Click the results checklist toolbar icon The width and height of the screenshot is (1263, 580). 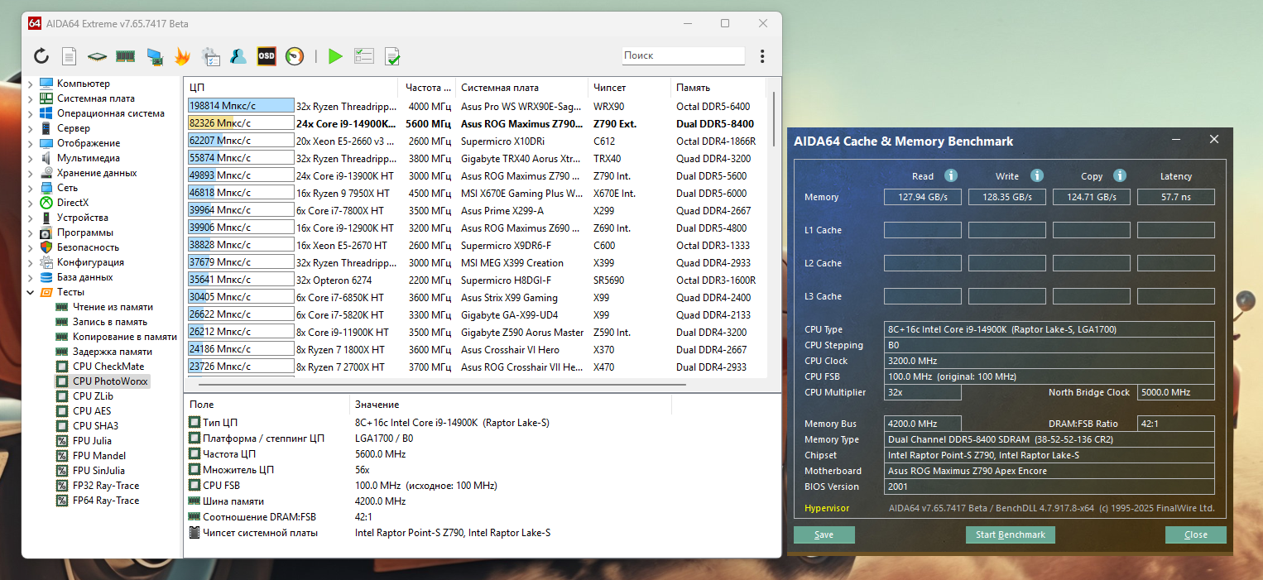(364, 56)
